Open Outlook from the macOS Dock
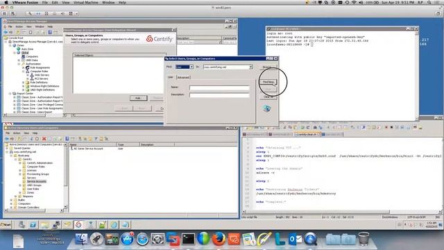This screenshot has width=444, height=250. point(296,239)
